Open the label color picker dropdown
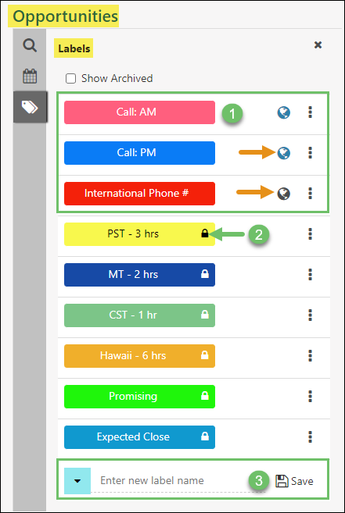Screen dimensions: 345x513 [77, 481]
